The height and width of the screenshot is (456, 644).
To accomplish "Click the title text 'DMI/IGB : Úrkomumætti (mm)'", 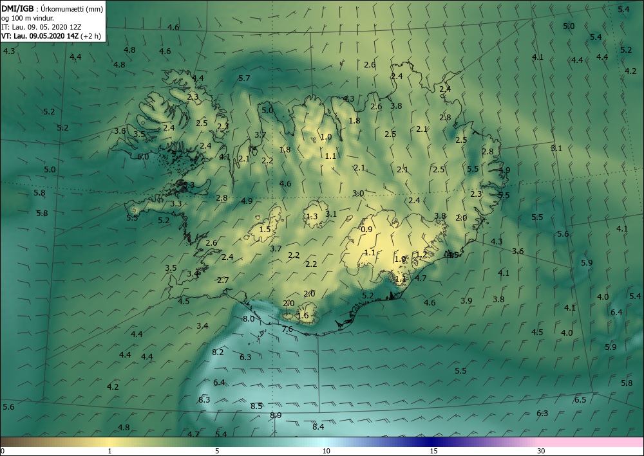I will 52,8.
